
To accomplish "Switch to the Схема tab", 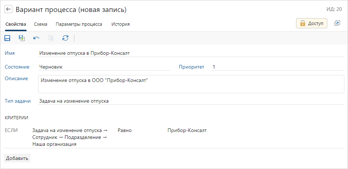I will click(x=40, y=24).
